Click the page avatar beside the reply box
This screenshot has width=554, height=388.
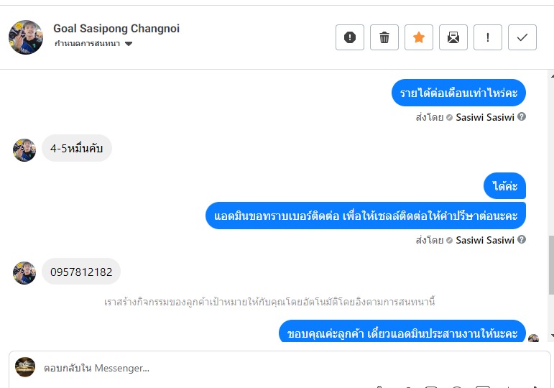[x=25, y=367]
